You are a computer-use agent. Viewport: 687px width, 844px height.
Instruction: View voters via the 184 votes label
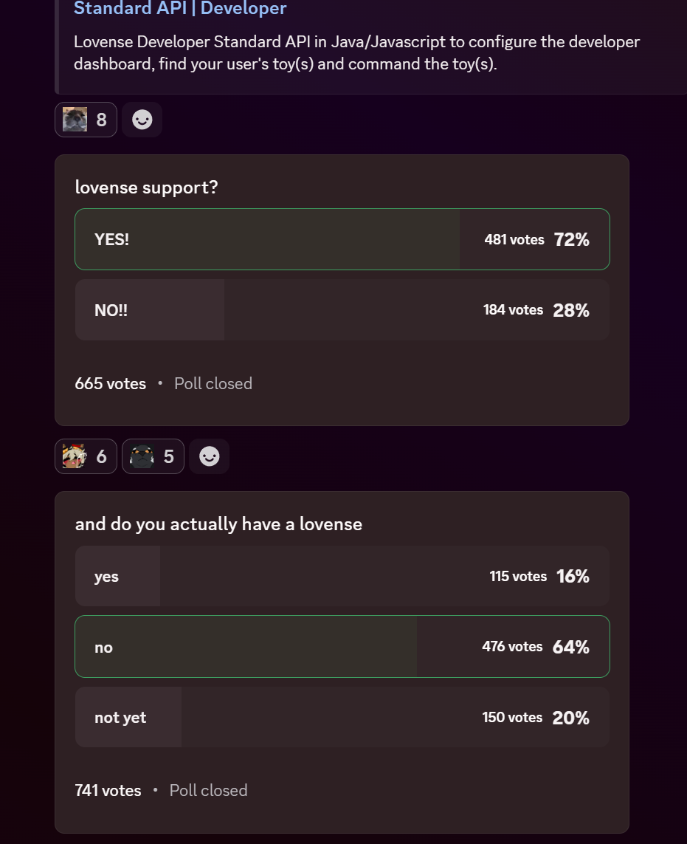[x=513, y=310]
